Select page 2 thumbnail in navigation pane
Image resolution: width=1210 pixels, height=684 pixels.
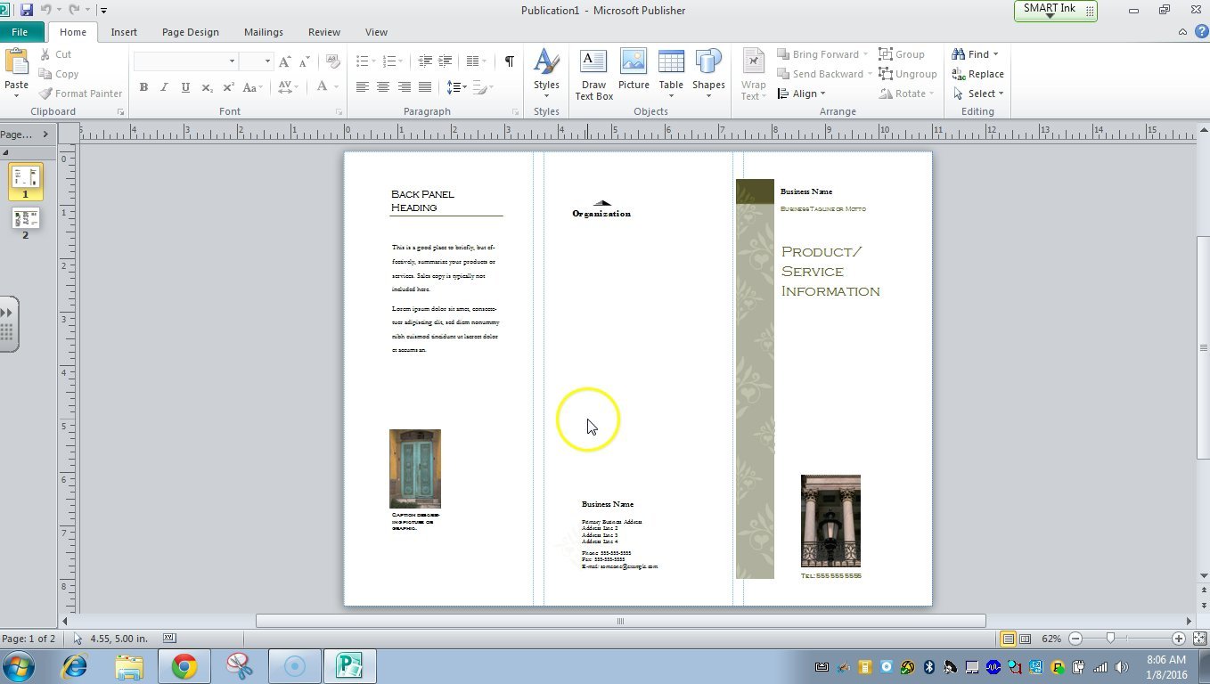coord(26,218)
